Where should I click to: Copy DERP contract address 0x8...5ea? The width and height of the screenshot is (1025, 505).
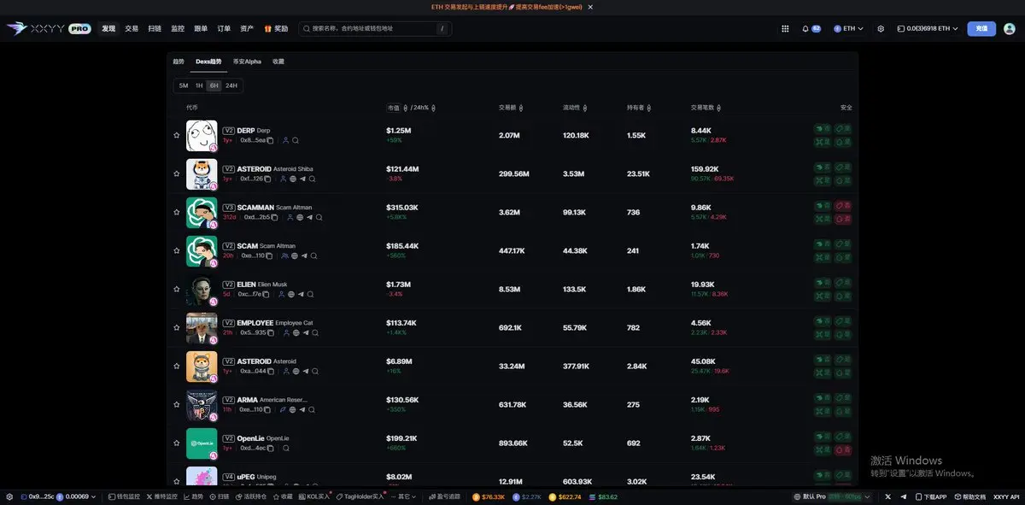click(270, 140)
